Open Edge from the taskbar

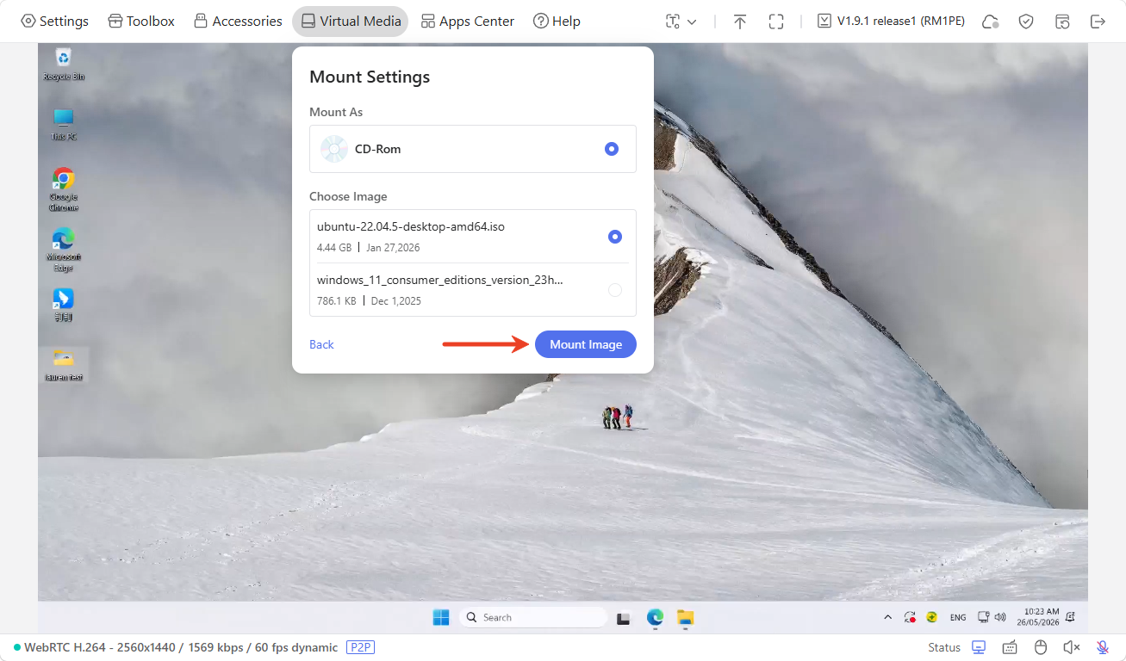click(655, 617)
